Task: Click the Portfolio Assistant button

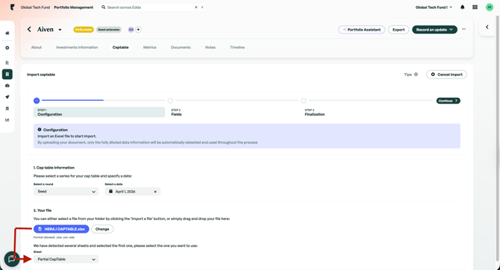Action: [x=362, y=30]
